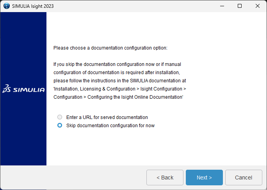This screenshot has width=267, height=190.
Task: Click the 'If you skip the documentation configuration' sentence
Action: pos(99,64)
